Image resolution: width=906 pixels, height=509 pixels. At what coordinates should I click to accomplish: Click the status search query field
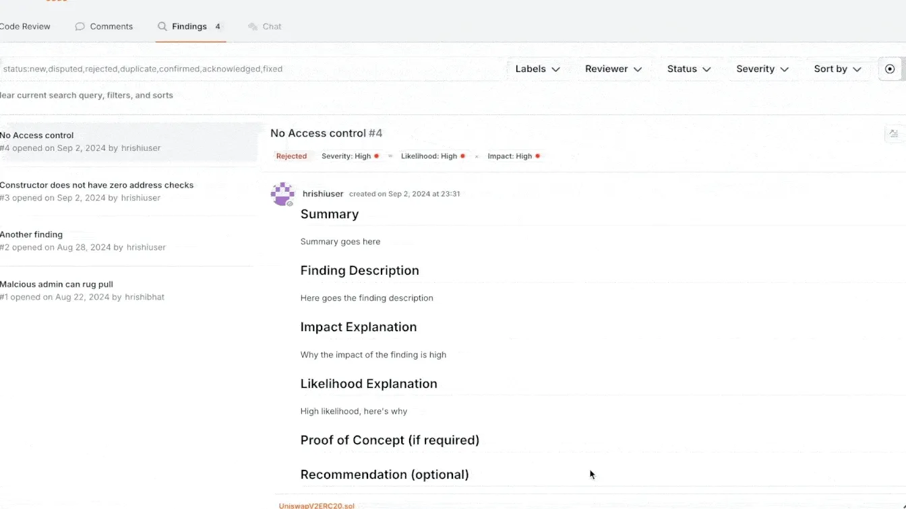tap(252, 69)
